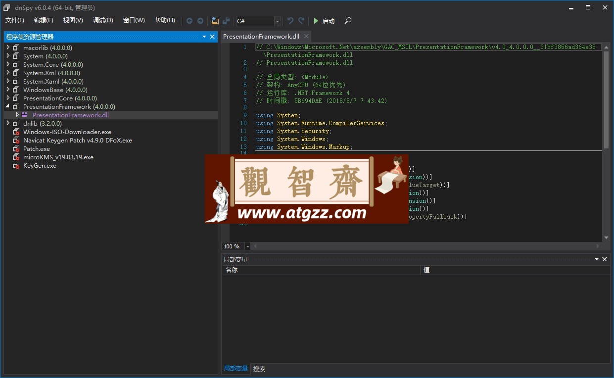This screenshot has width=614, height=378.
Task: Open the 调试(D) menu
Action: 103,20
